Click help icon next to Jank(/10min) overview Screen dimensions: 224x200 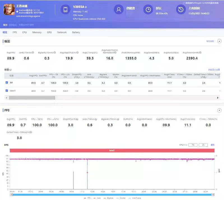click(33, 53)
